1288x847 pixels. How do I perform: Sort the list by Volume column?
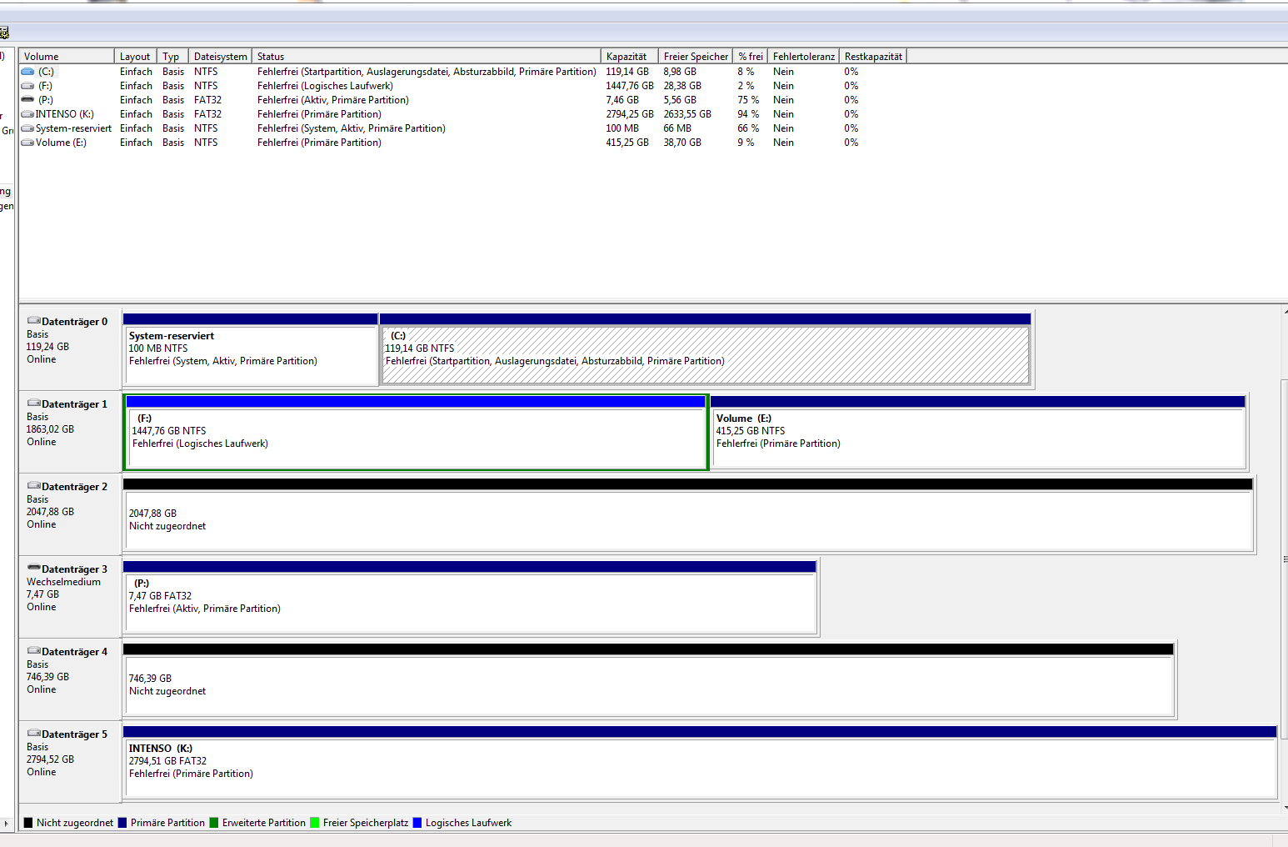pos(67,57)
